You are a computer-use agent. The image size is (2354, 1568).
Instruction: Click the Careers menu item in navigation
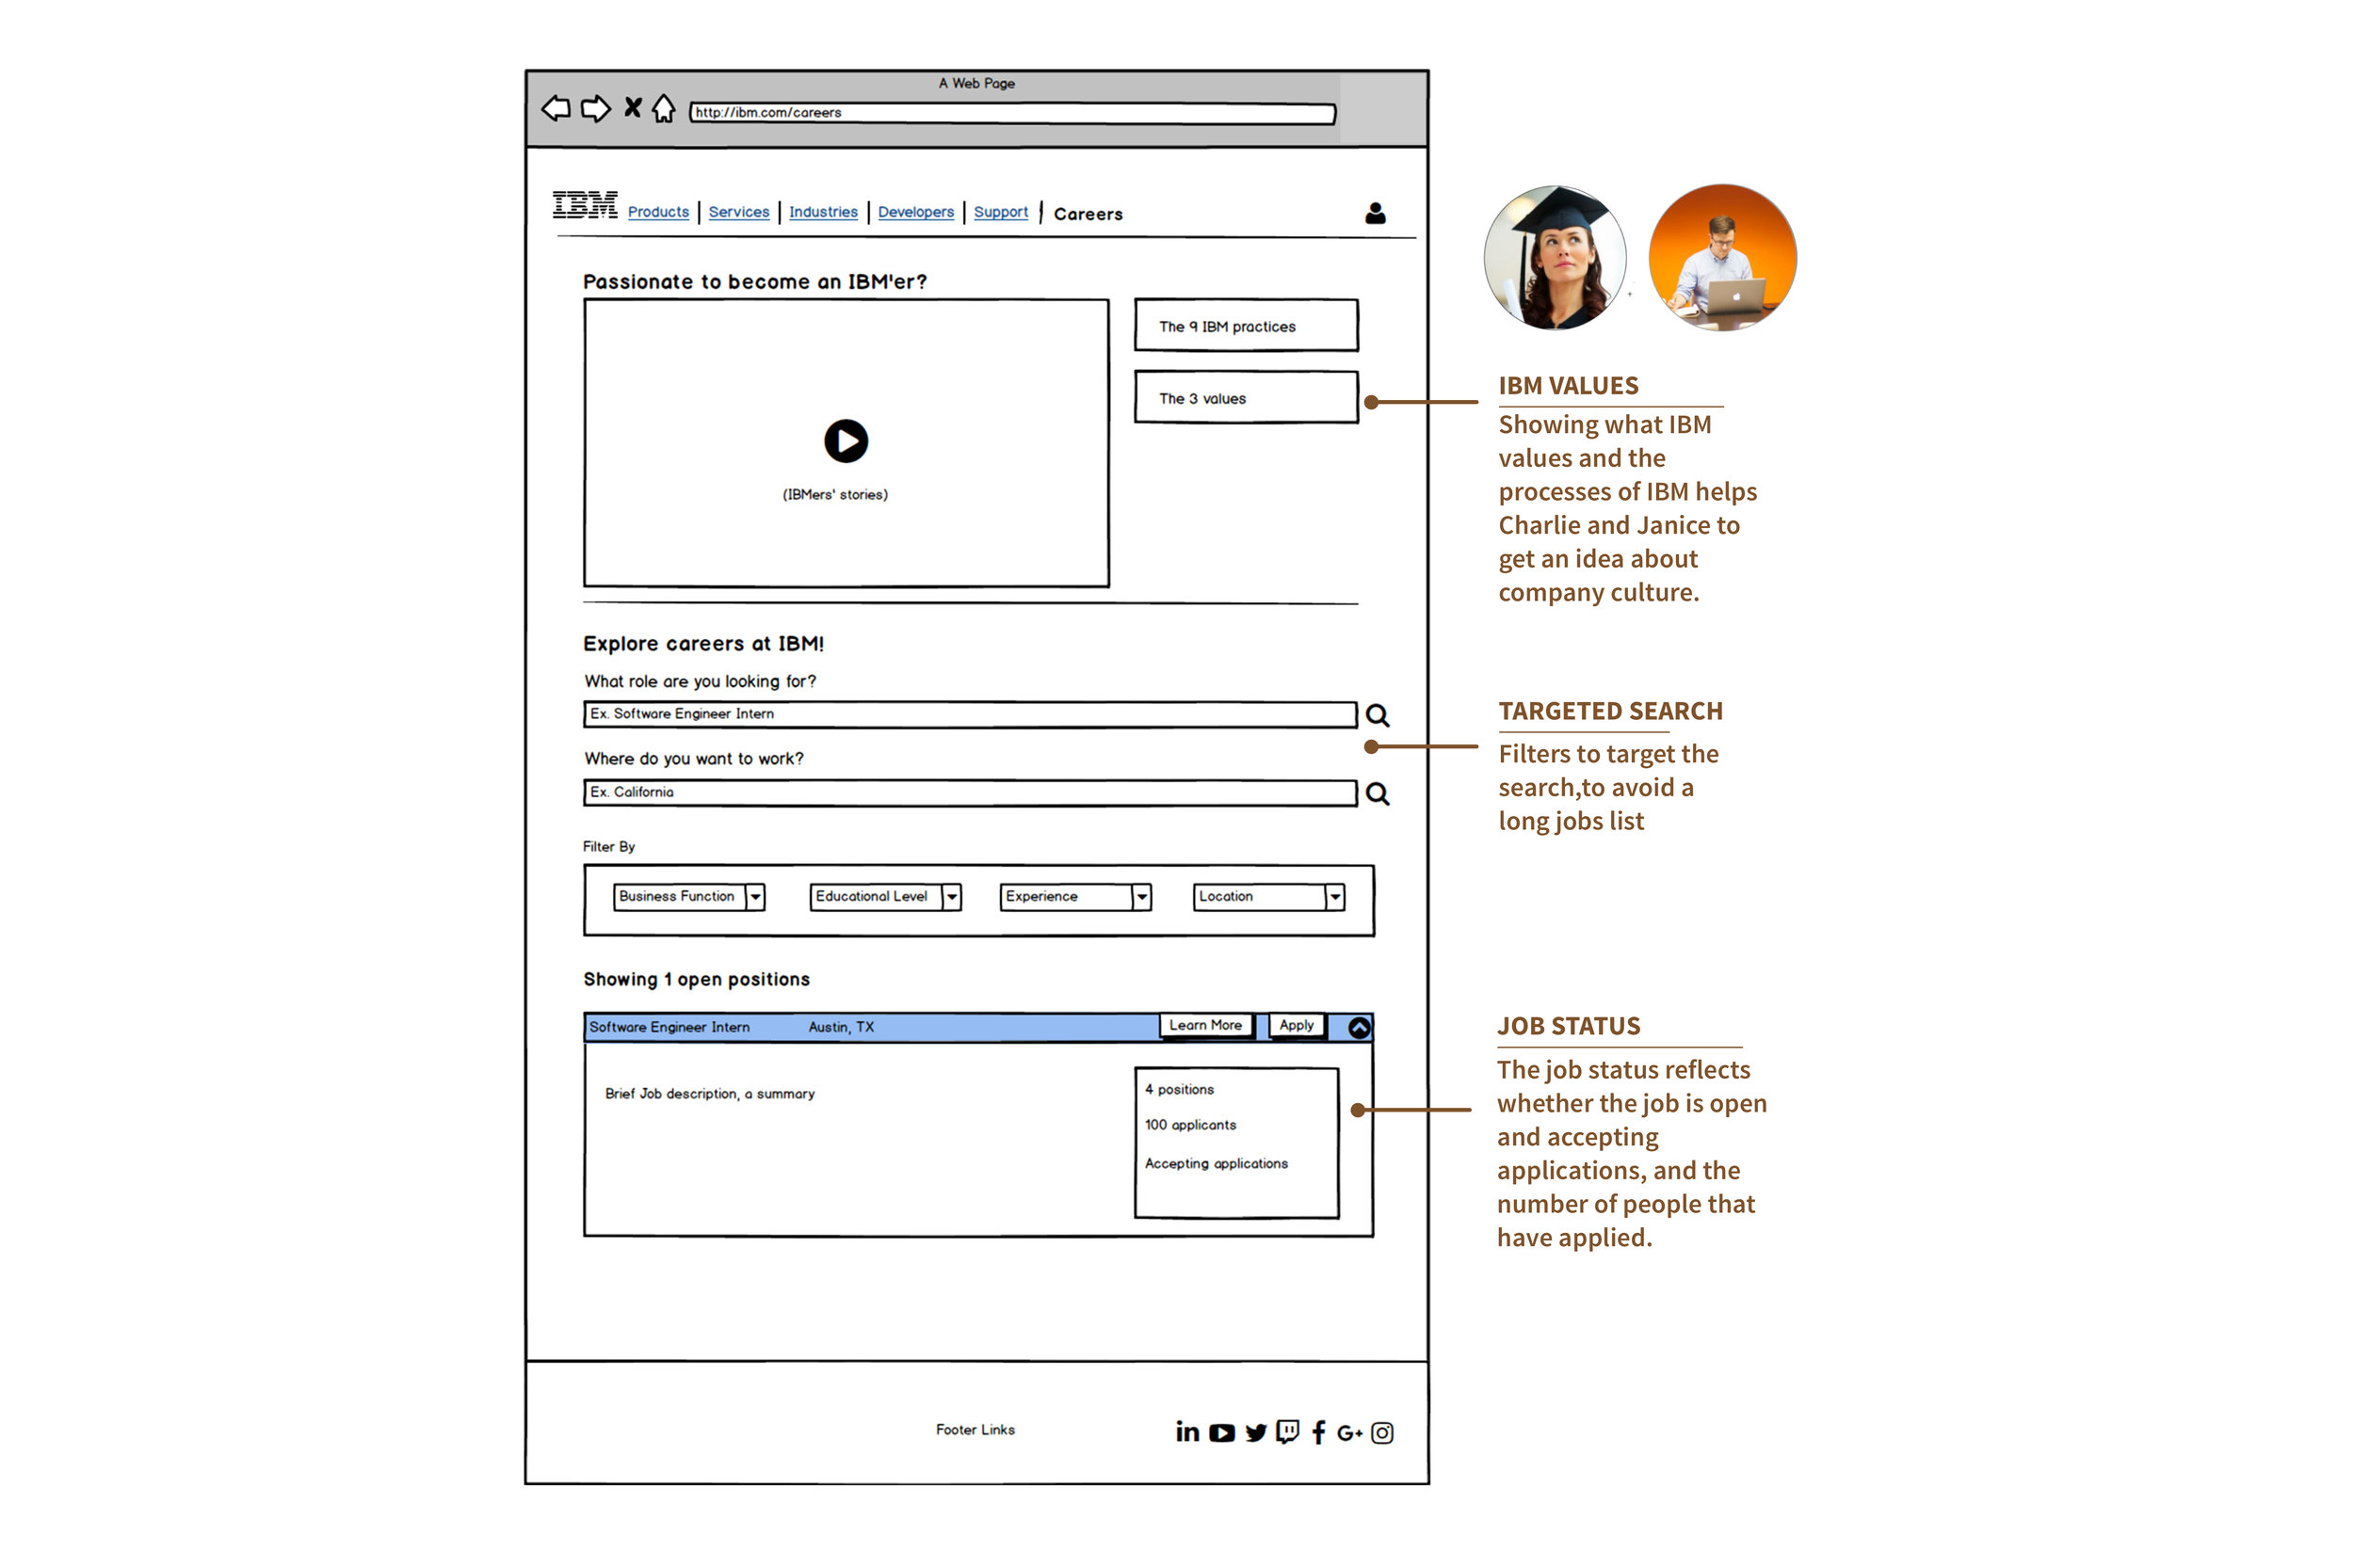click(x=1085, y=212)
